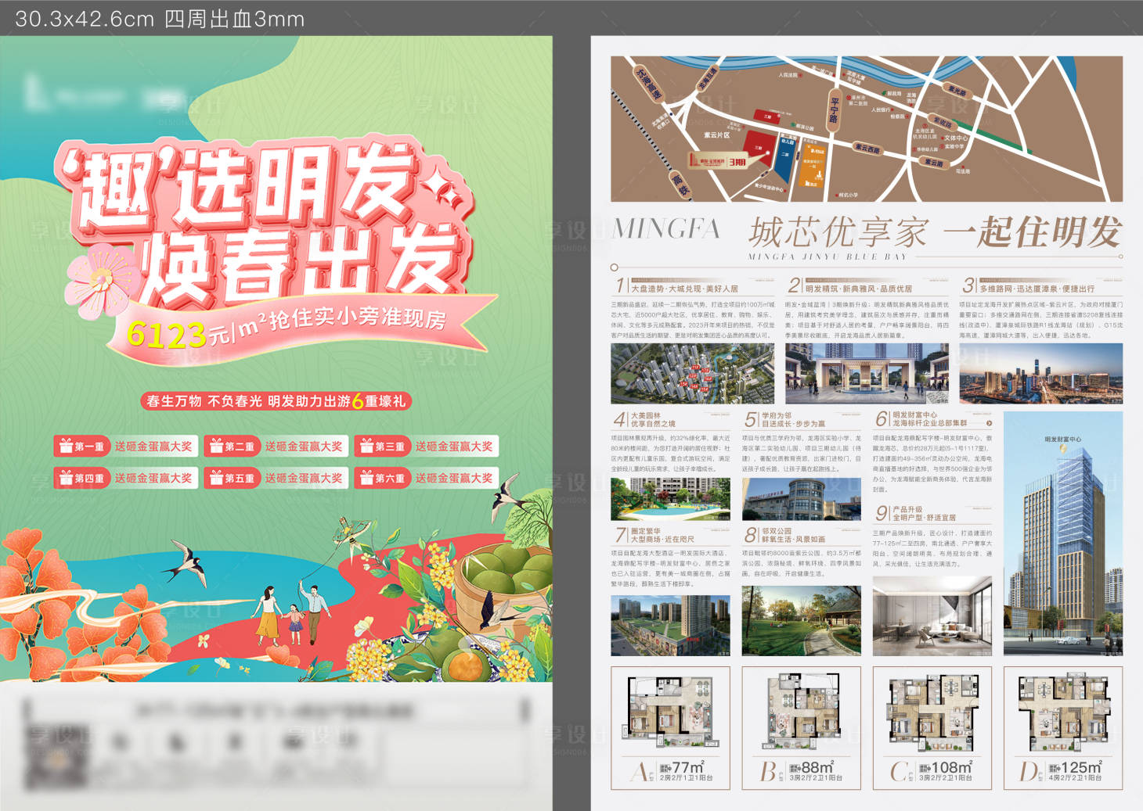Screen dimensions: 1143x811
Task: Open the park pavilion landscape photo
Action: (801, 621)
